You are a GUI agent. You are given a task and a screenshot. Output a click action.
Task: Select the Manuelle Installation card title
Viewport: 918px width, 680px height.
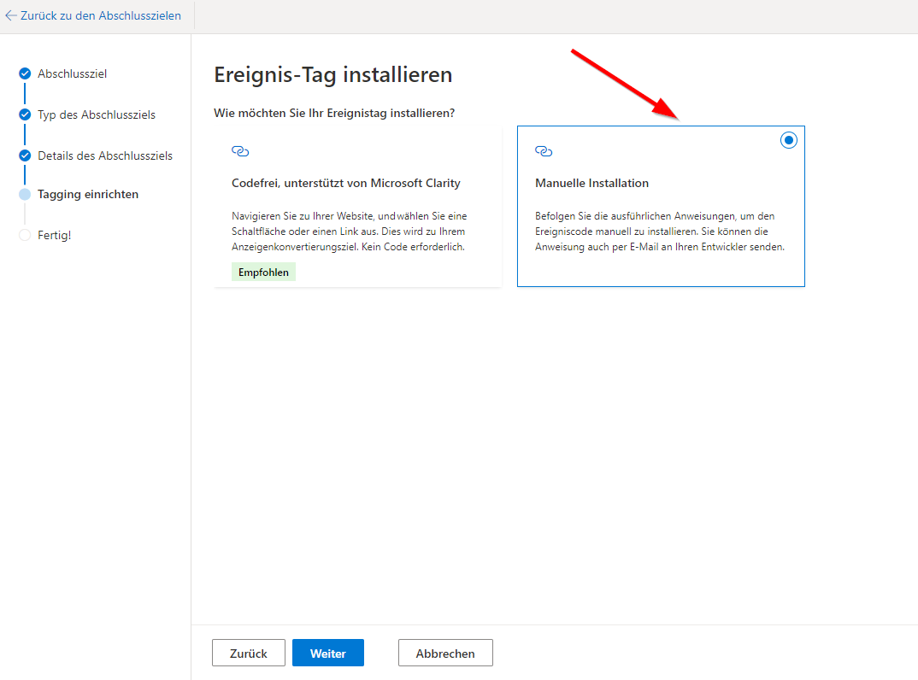pyautogui.click(x=591, y=183)
